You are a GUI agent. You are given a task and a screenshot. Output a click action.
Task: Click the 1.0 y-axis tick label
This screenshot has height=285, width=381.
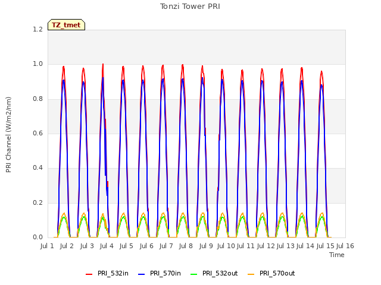38,64
